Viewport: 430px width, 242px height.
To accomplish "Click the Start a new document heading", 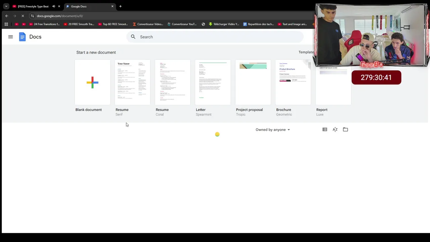I will click(96, 52).
